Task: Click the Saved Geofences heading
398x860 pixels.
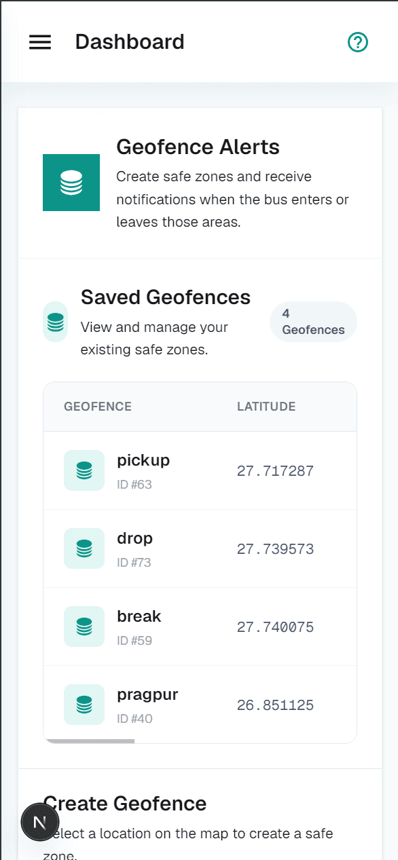Action: coord(166,297)
